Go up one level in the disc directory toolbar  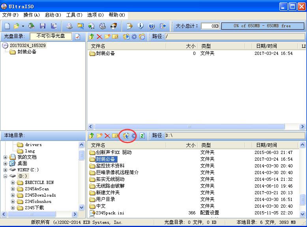(x=92, y=36)
